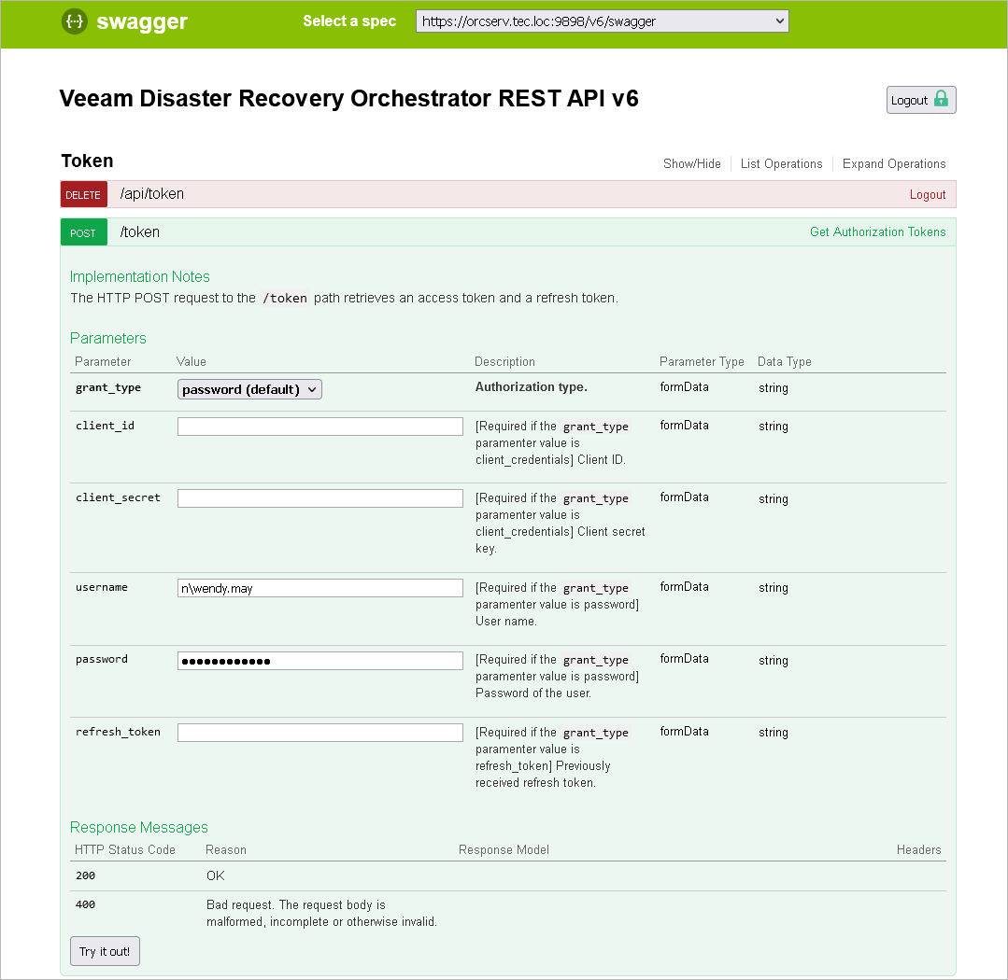The height and width of the screenshot is (980, 1008).
Task: Click List Operations link
Action: [781, 163]
